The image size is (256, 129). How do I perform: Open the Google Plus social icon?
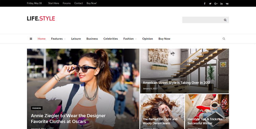coord(216,4)
